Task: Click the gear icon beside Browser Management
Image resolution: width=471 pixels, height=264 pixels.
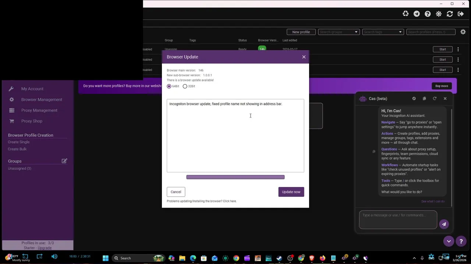Action: (x=11, y=99)
